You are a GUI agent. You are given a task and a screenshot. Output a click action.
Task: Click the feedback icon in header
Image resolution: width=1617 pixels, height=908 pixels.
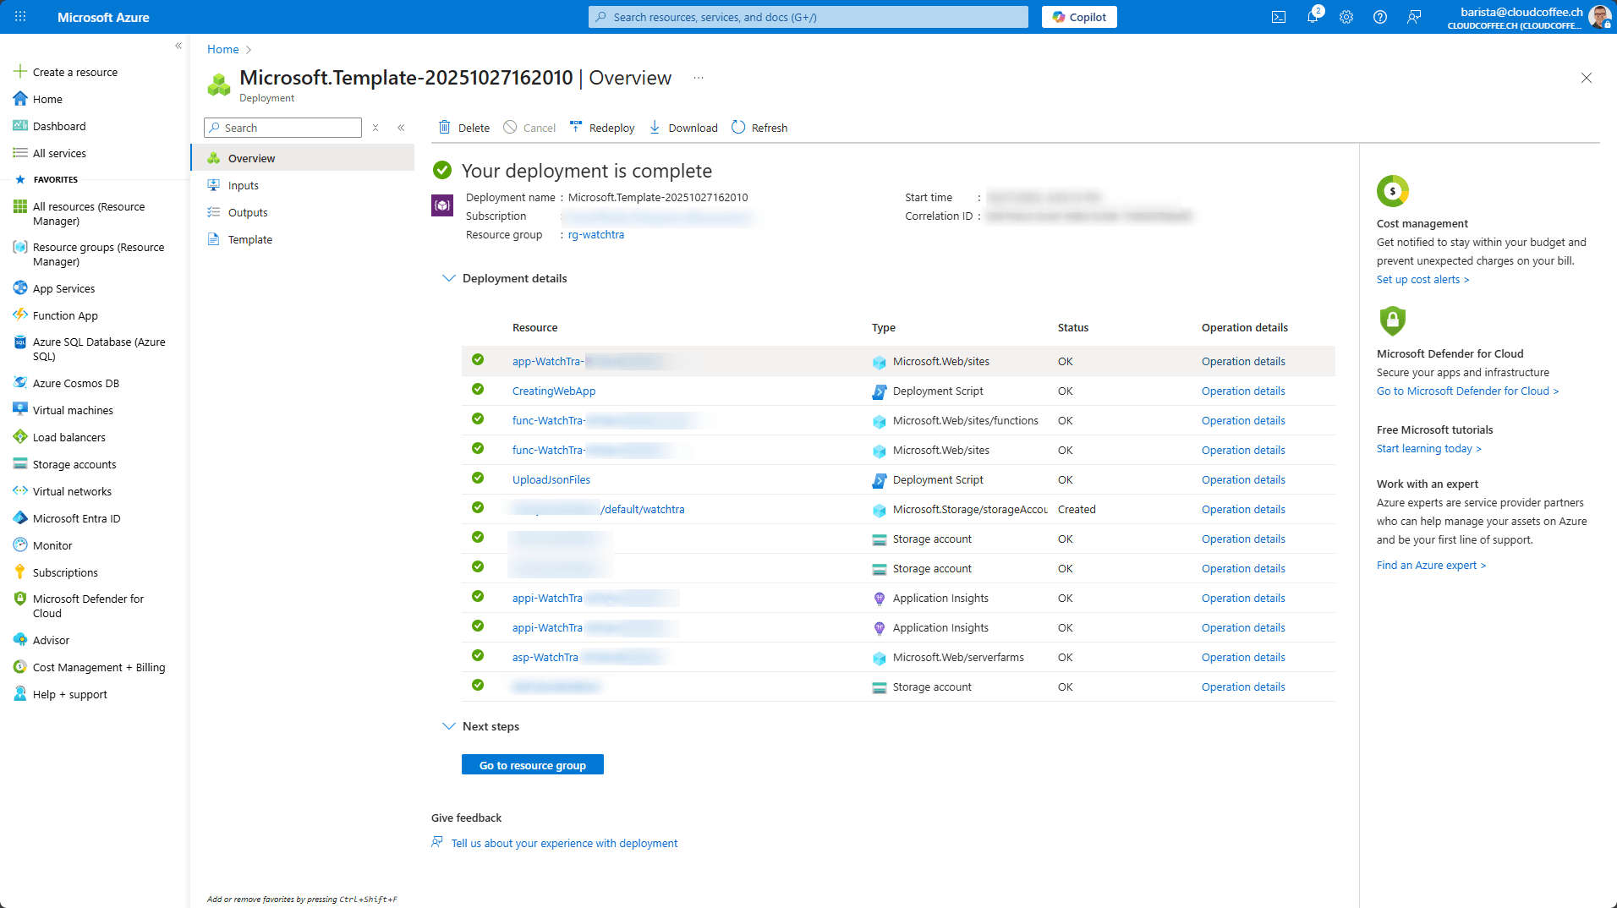point(1413,17)
